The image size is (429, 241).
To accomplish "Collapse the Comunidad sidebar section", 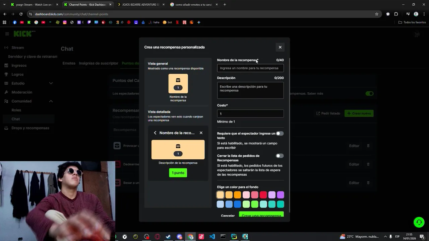I will pyautogui.click(x=51, y=101).
